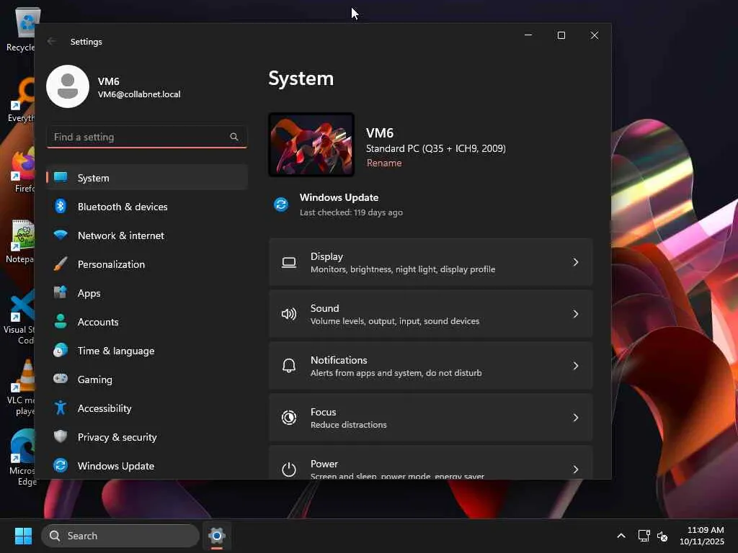This screenshot has height=553, width=738.
Task: Click 'Alerts from apps and system, do not disturb'
Action: coord(396,373)
